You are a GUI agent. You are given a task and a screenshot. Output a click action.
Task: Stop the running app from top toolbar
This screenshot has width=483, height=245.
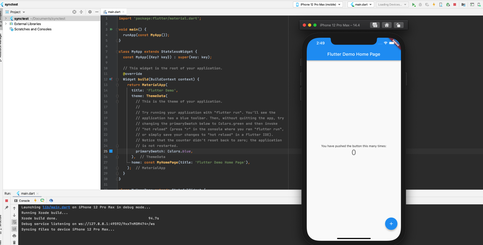pyautogui.click(x=455, y=4)
